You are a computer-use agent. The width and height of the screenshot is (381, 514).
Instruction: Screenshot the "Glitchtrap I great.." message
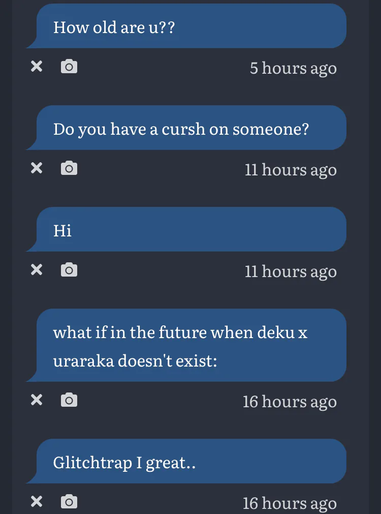coord(69,502)
